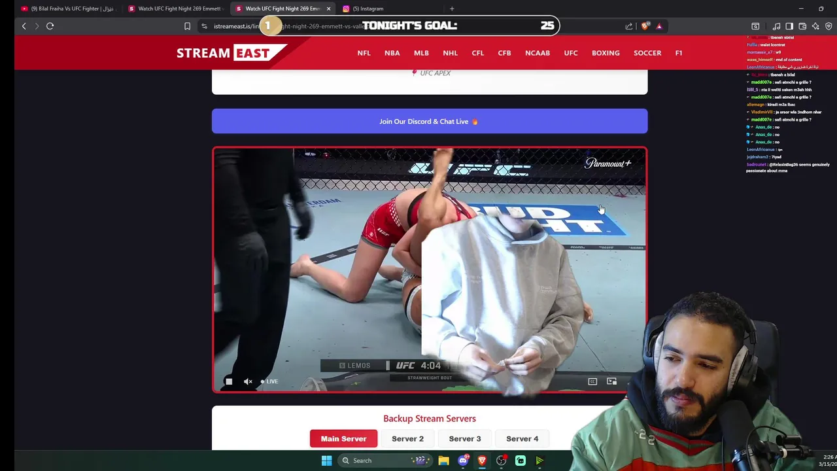Open the Windows Start menu
The width and height of the screenshot is (837, 471).
tap(326, 461)
